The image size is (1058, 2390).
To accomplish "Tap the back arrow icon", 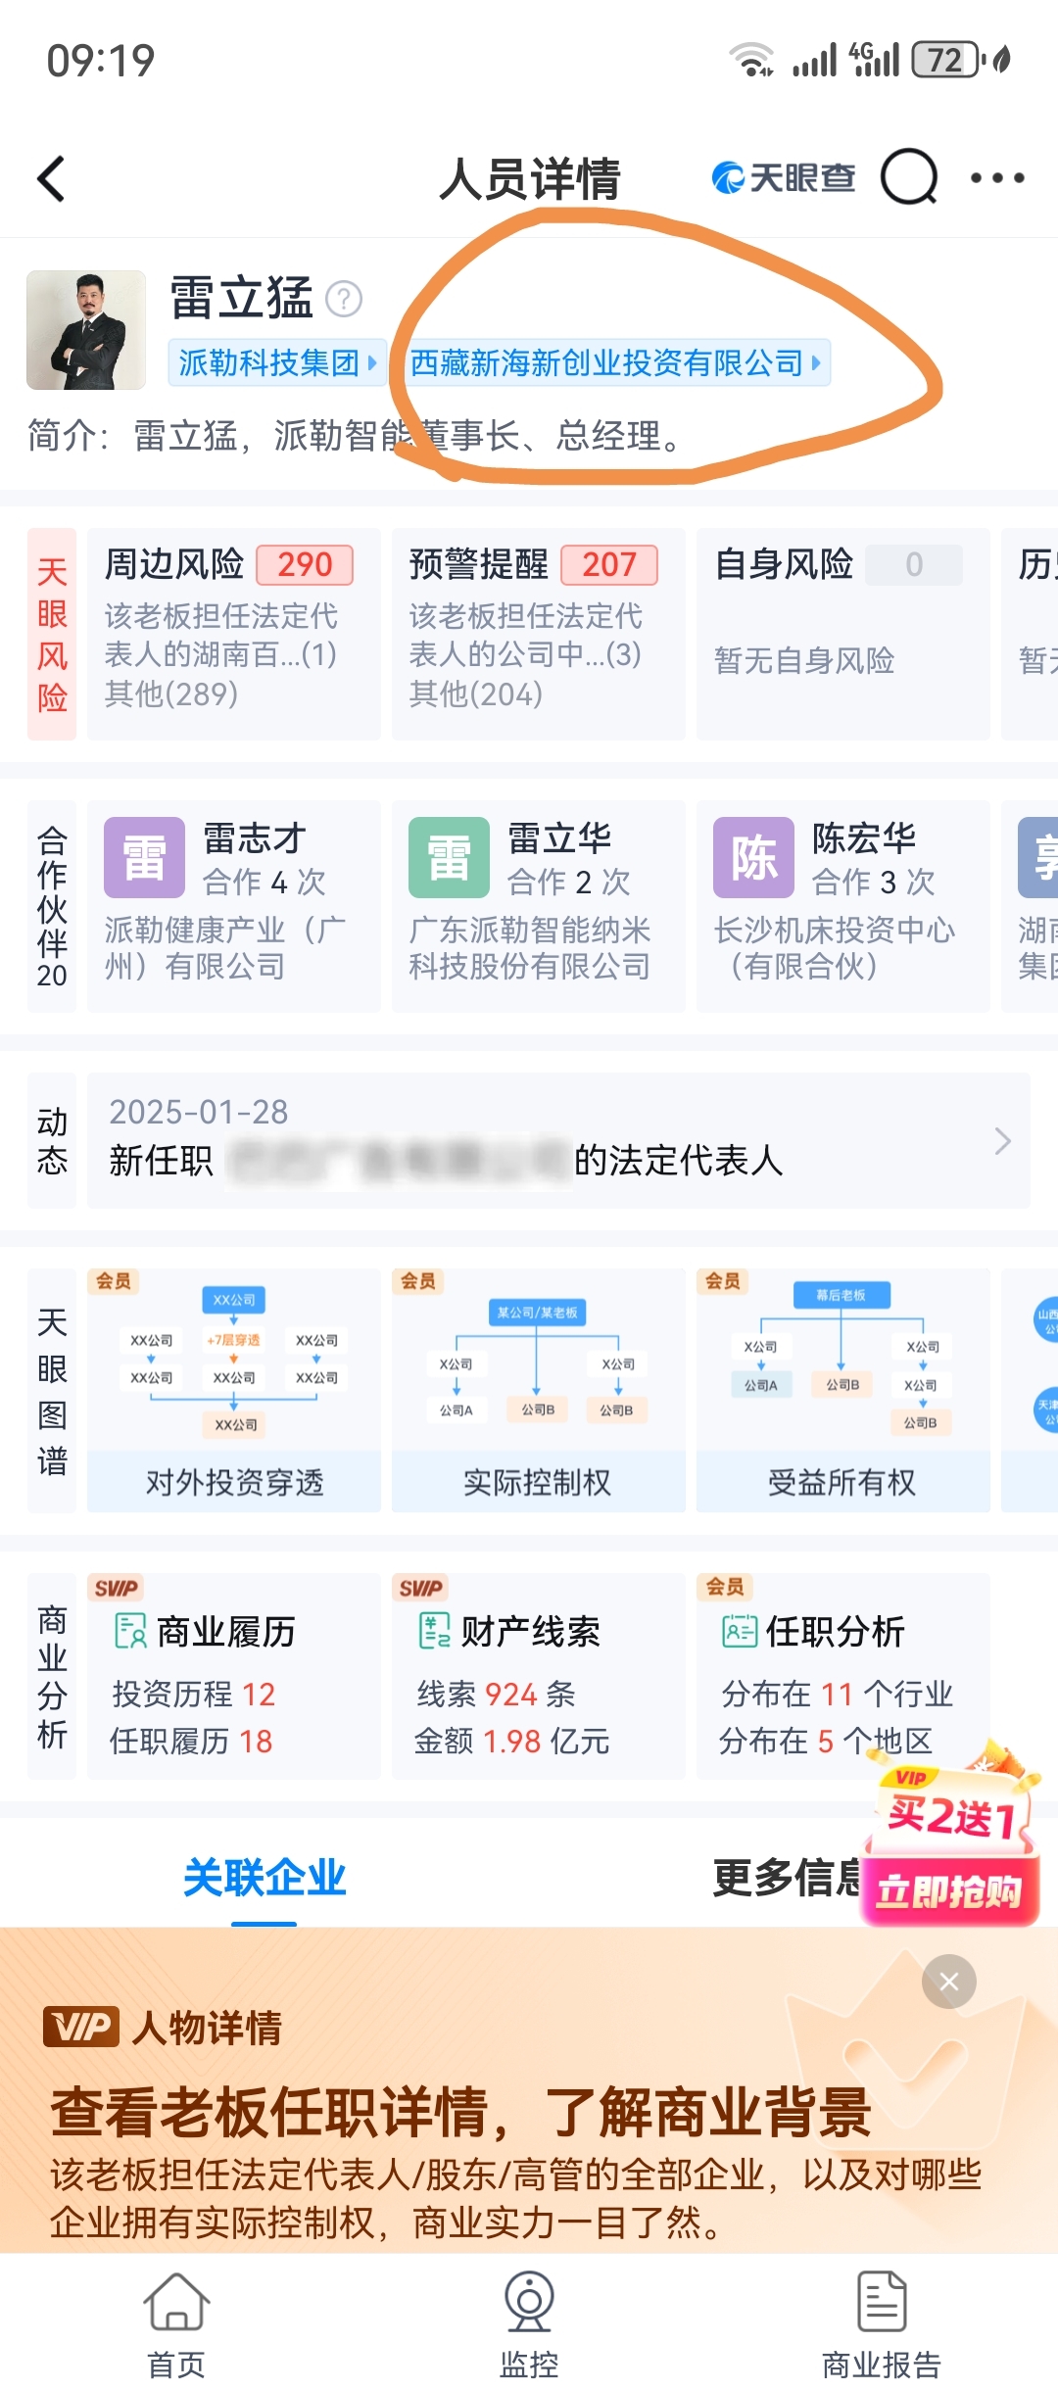I will 51,179.
